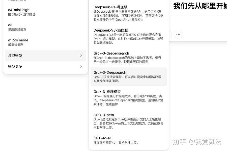This screenshot has height=151, width=227.
Task: Open the 其他模型 submenu
Action: (x=46, y=55)
